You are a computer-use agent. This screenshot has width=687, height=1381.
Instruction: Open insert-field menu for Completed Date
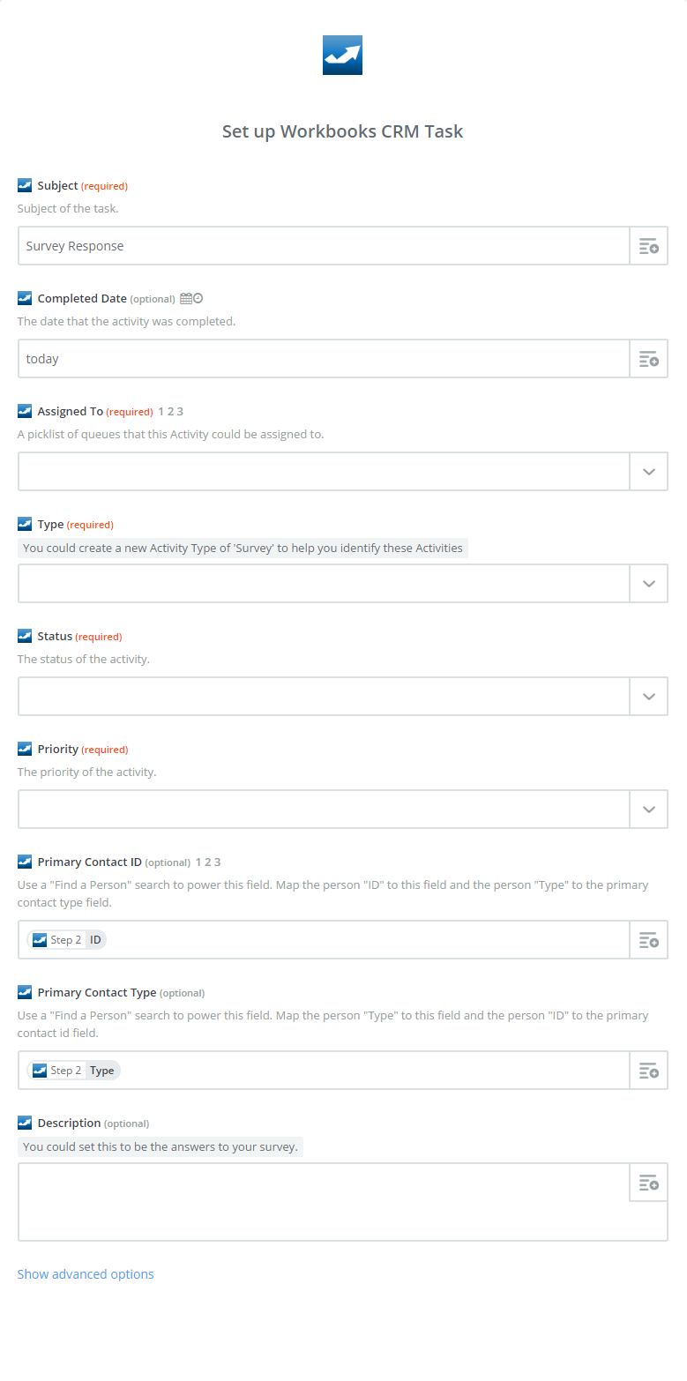[x=648, y=359]
